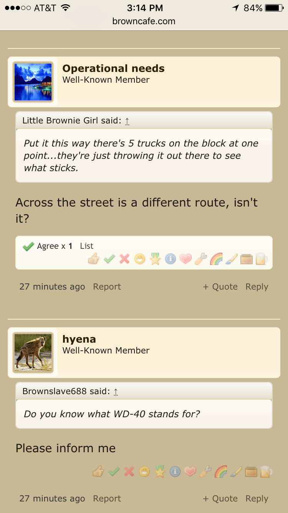Tap the browncafe.com address bar
288x513 pixels.
(x=144, y=22)
